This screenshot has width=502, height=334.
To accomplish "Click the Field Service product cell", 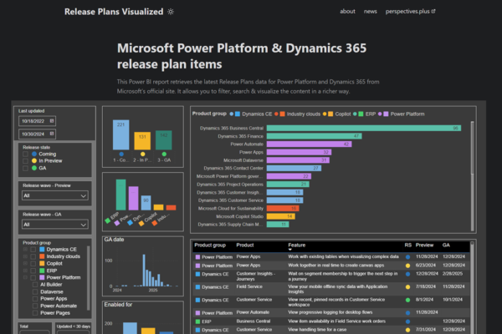I will pos(249,286).
